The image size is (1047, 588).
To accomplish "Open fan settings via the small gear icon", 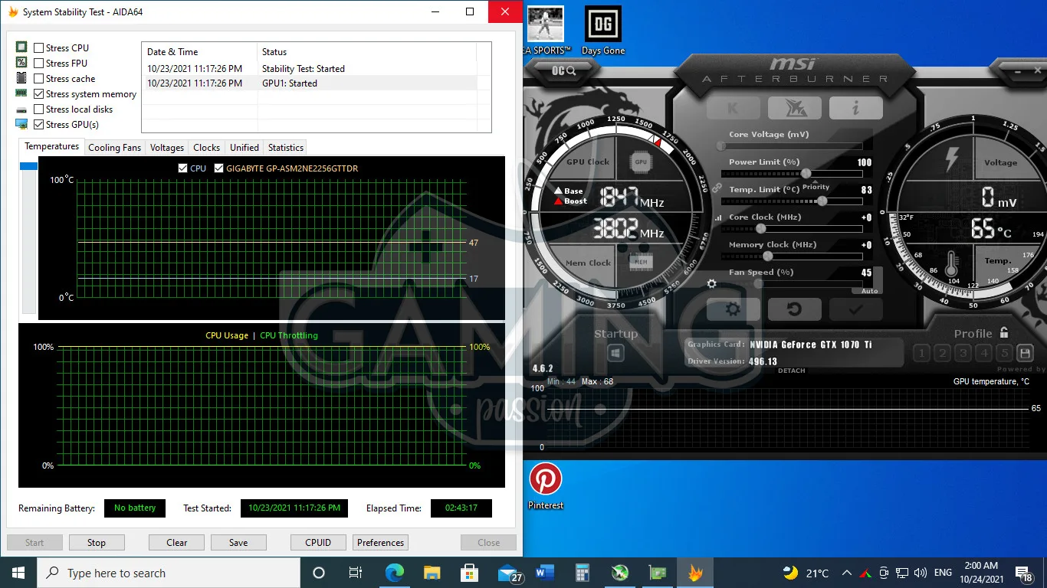I will pos(711,283).
